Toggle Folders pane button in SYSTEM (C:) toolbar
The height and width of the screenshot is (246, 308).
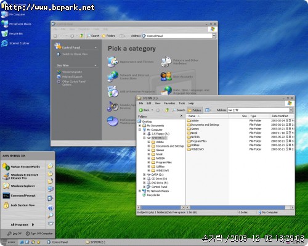click(x=195, y=110)
